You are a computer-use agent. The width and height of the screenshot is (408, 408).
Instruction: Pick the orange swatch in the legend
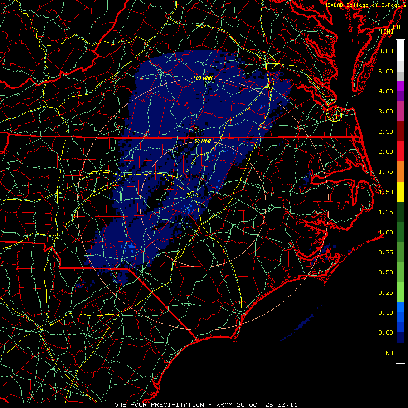click(x=400, y=172)
